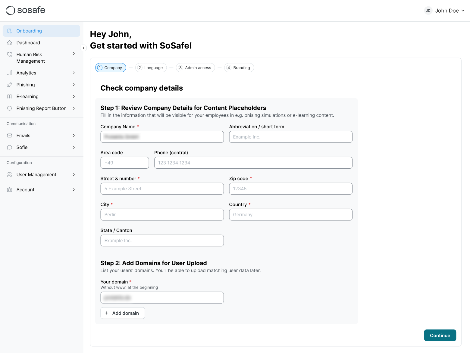Viewport: 470px width, 353px height.
Task: Click the Analytics bar chart icon
Action: pyautogui.click(x=10, y=73)
